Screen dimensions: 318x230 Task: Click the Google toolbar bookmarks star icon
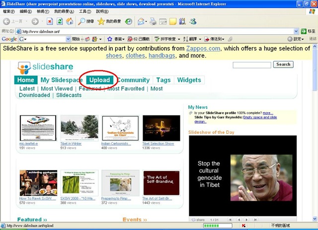click(110, 39)
